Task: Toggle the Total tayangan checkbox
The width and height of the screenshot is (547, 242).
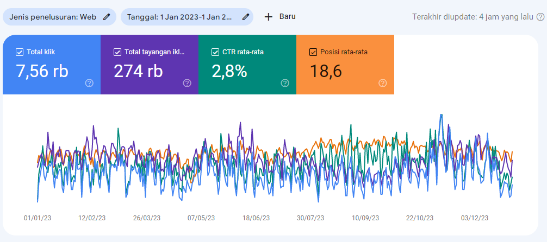Action: pyautogui.click(x=117, y=52)
